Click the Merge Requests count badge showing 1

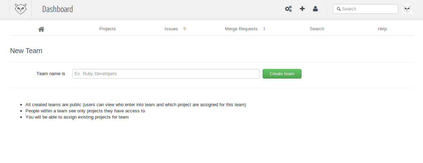[264, 29]
